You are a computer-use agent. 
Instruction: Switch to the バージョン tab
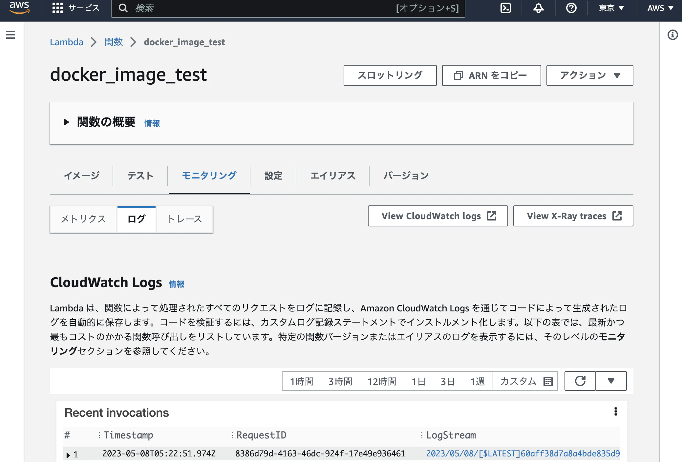(x=406, y=176)
